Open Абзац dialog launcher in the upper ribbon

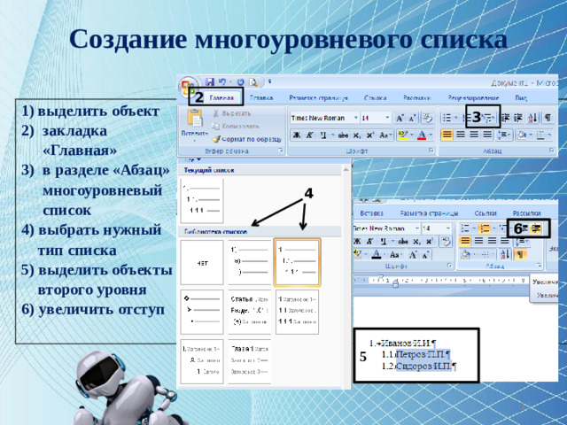[552, 151]
